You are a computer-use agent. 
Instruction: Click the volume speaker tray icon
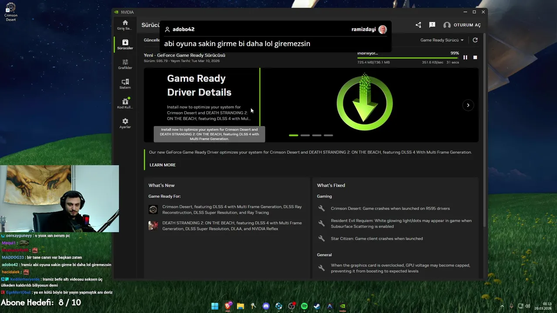click(x=527, y=306)
